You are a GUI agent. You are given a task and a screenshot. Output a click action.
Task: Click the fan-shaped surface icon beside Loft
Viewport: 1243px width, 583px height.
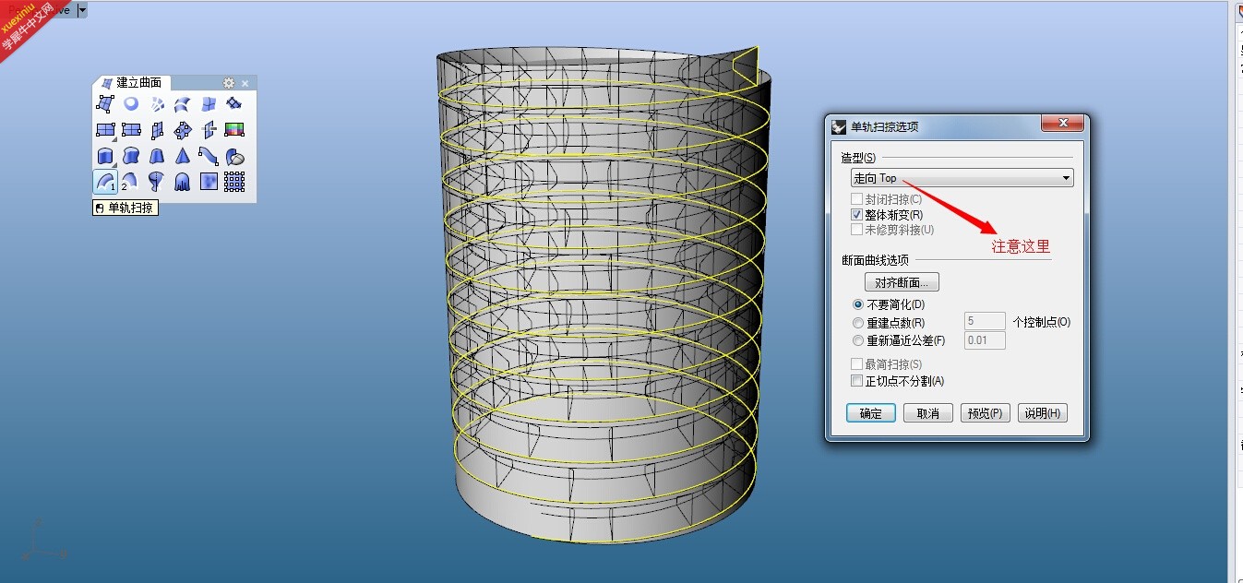pos(157,104)
